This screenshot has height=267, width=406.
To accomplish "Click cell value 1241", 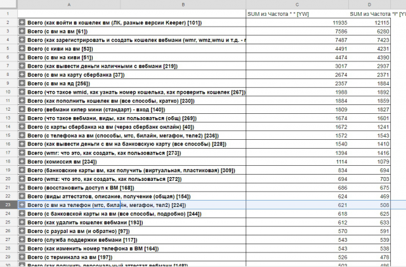I will [383, 127].
